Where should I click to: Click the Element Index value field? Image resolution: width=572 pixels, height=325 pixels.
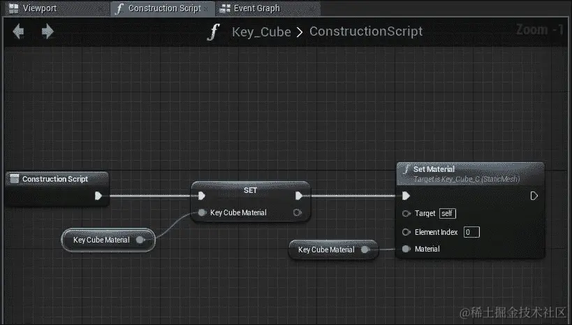pos(471,232)
